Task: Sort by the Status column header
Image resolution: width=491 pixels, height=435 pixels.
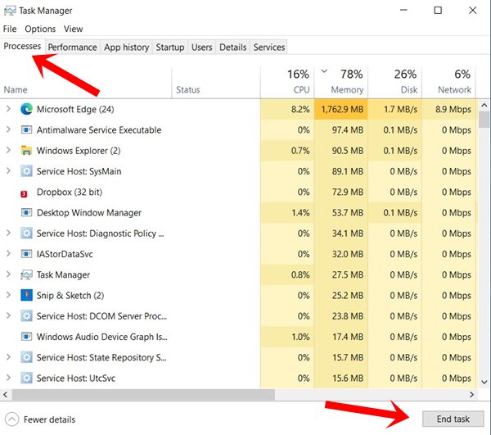Action: (x=216, y=82)
